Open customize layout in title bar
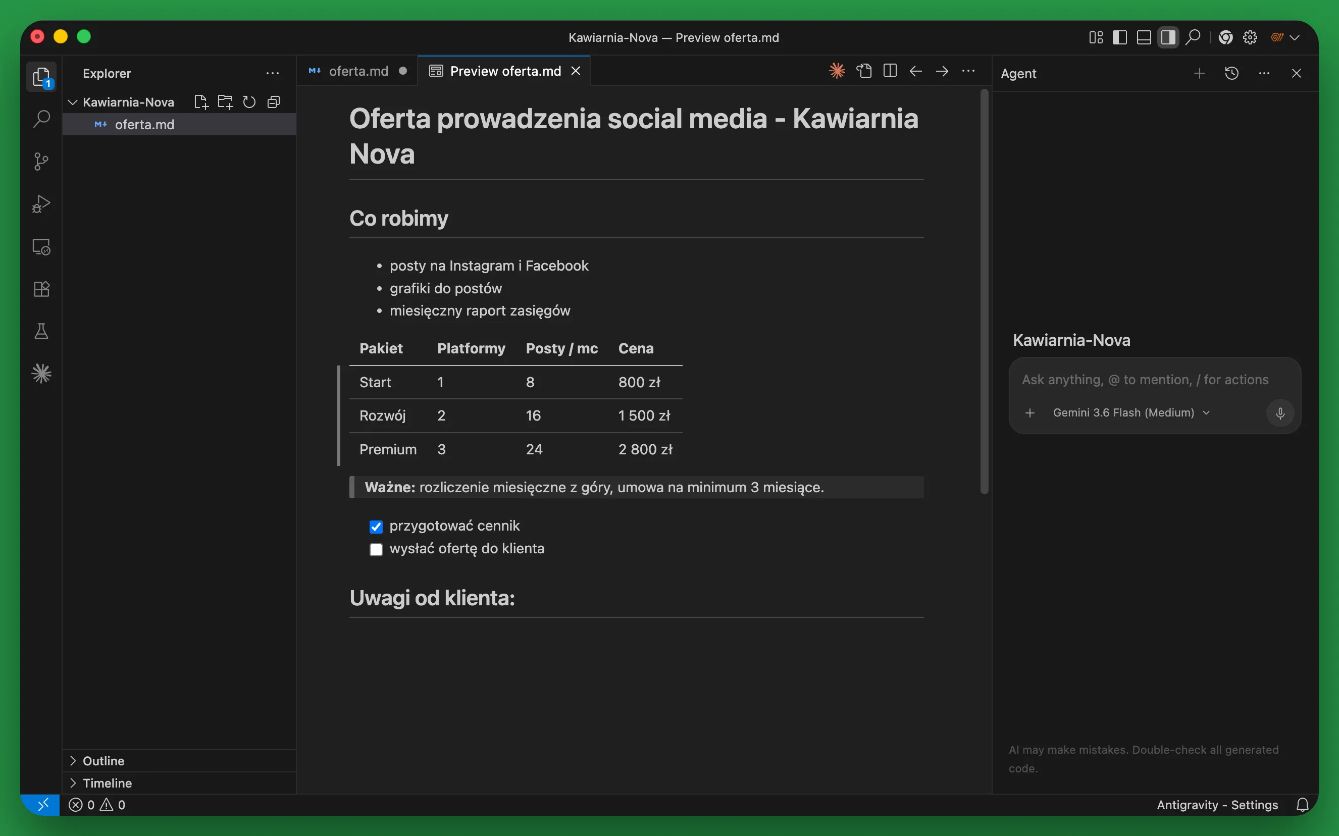Screen dimensions: 1339x836 click(x=1096, y=37)
